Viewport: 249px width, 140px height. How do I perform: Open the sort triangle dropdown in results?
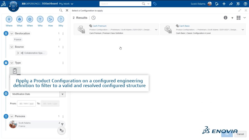point(232,18)
